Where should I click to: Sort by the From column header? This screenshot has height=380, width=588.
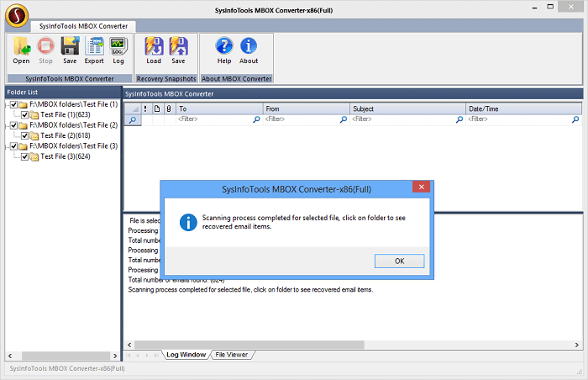coord(306,109)
